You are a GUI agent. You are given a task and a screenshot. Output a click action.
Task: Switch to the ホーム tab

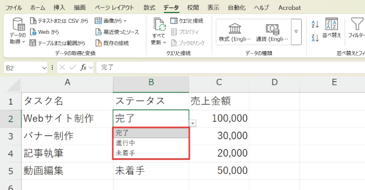(x=38, y=8)
